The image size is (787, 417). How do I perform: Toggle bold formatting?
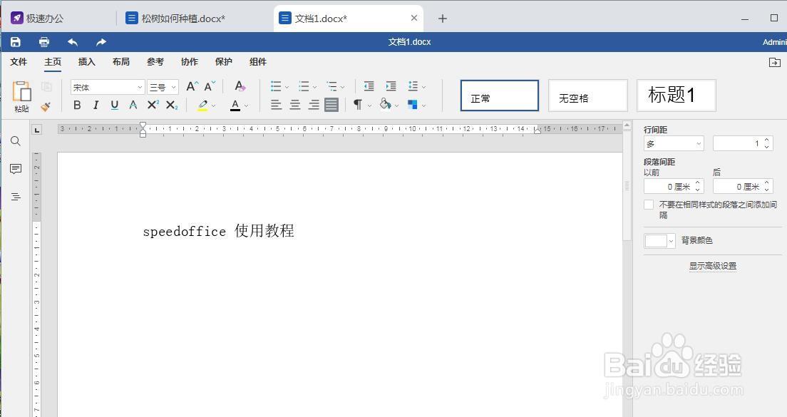77,105
